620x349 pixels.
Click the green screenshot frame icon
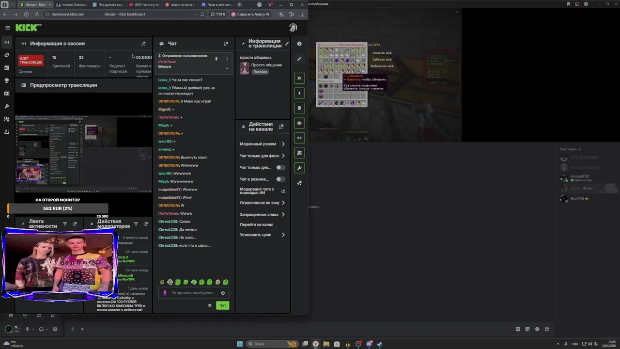[299, 78]
